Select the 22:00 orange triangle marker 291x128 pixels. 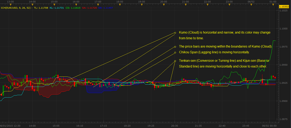(207, 4)
